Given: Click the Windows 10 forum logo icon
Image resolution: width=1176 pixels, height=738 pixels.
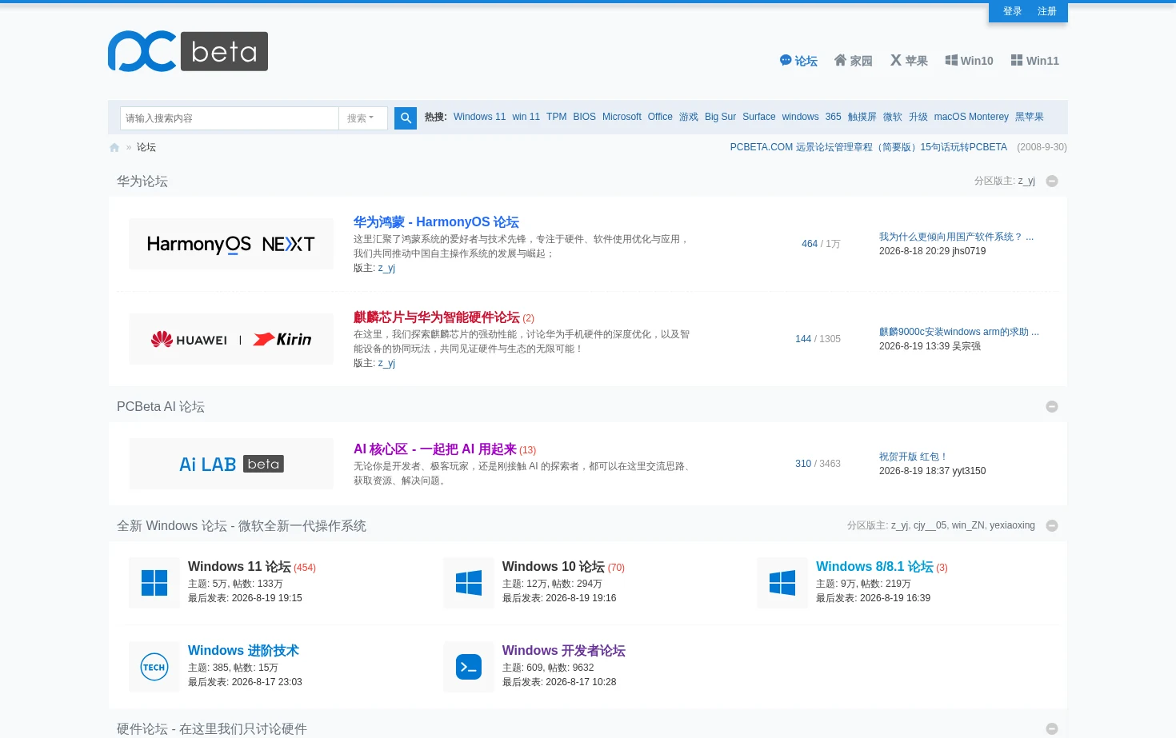Looking at the screenshot, I should tap(469, 583).
